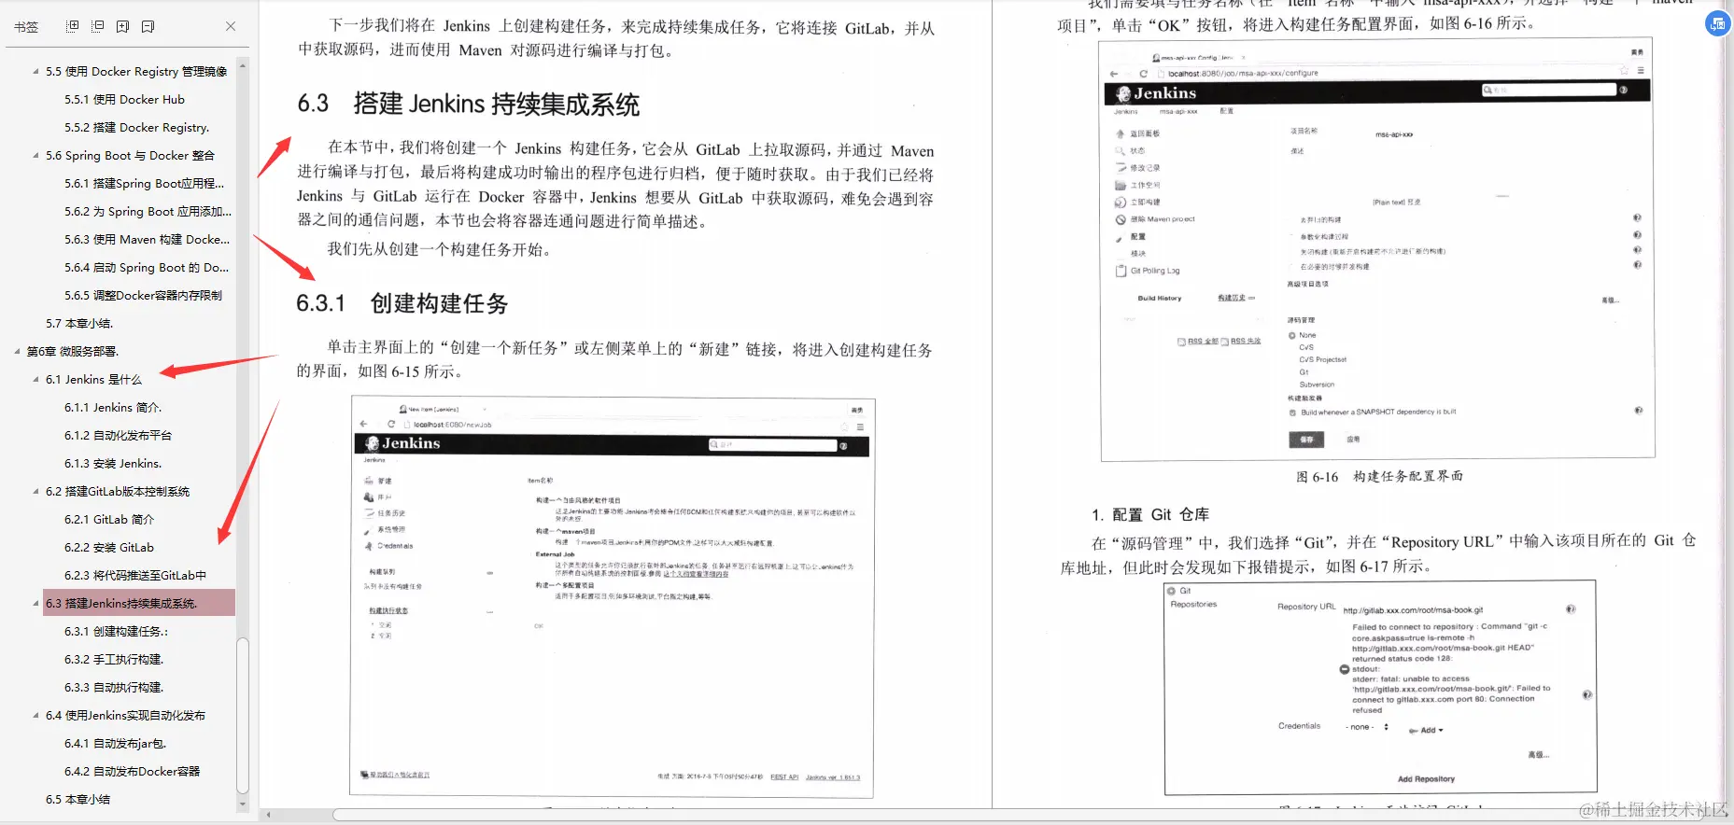1734x825 pixels.
Task: Collapse the 6.3 搭建Jenkins持续集成系统 node
Action: (x=35, y=604)
